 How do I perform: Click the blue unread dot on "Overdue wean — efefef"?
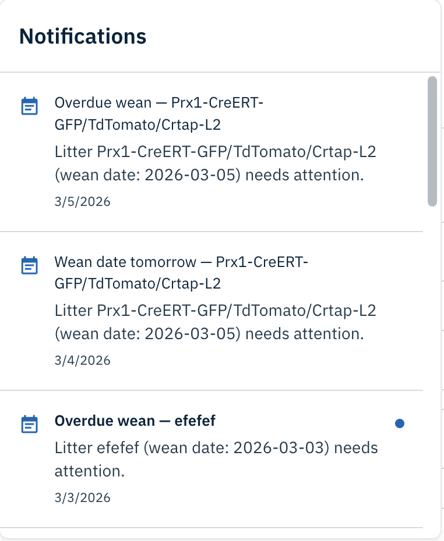click(400, 423)
